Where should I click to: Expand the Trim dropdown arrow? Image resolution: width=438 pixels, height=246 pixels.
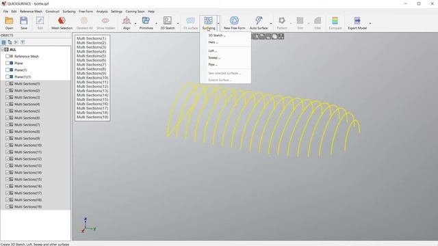tap(309, 23)
